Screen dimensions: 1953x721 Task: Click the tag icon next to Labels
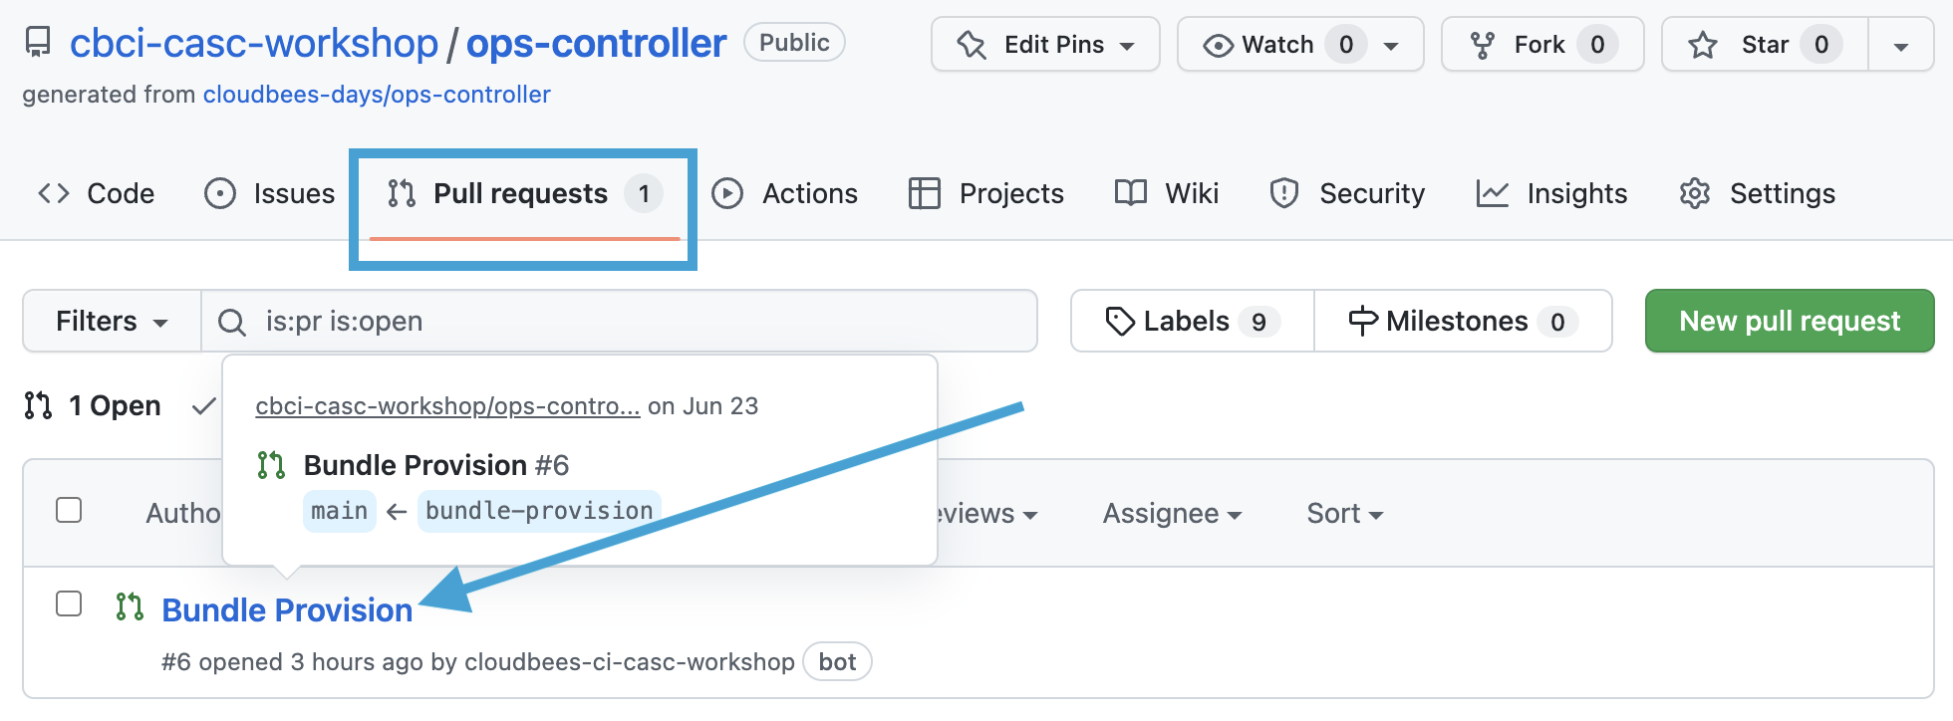pos(1120,322)
